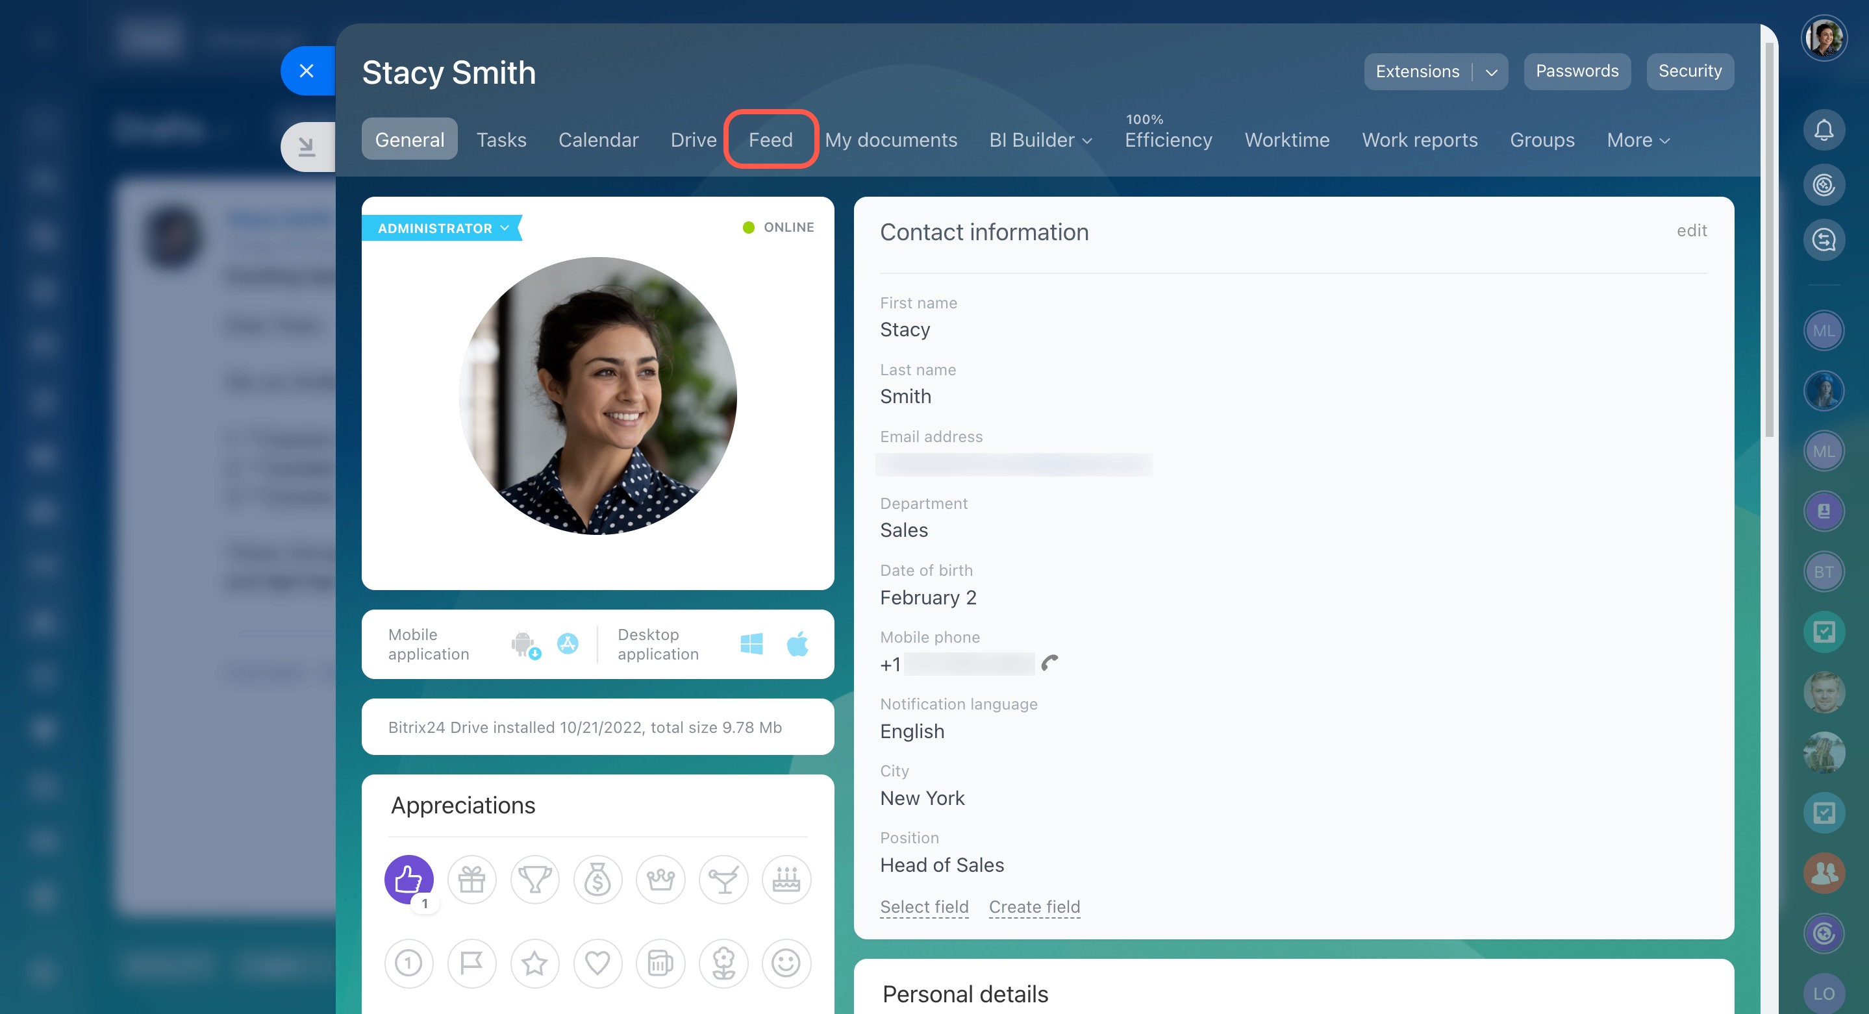The image size is (1869, 1014).
Task: Click edit in Contact information
Action: (x=1691, y=230)
